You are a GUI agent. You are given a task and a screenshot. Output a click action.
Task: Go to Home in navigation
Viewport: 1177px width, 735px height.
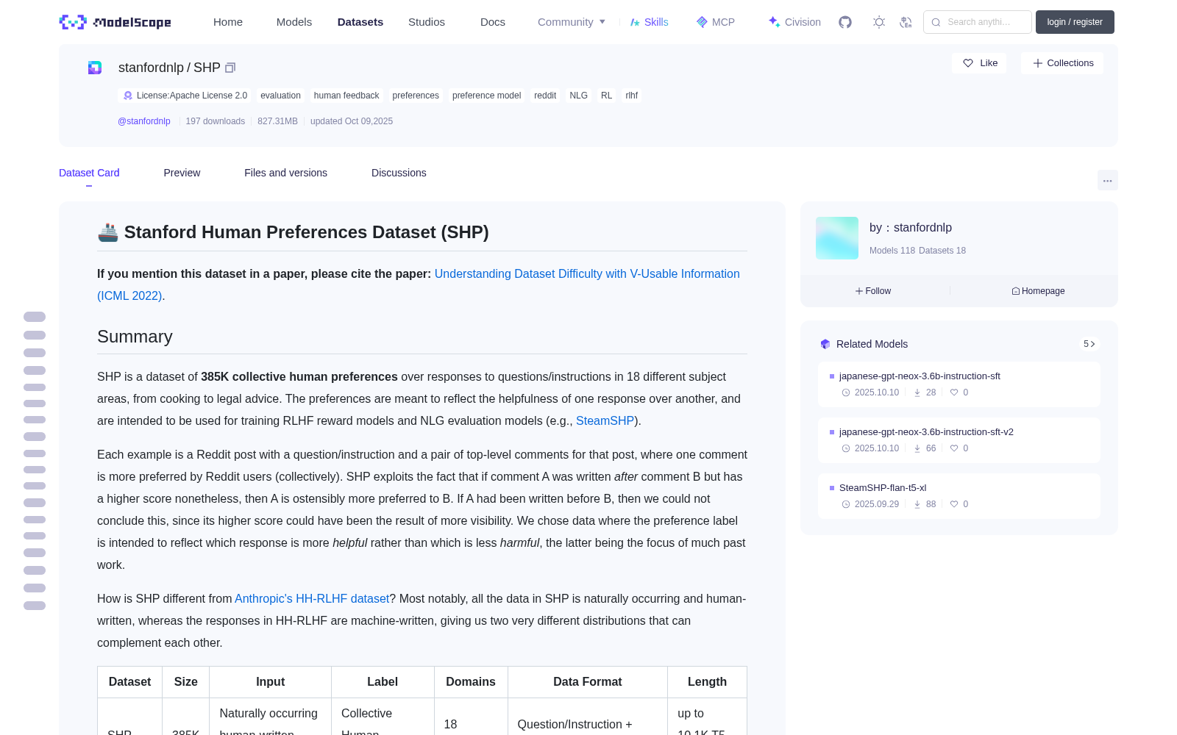[x=228, y=22]
